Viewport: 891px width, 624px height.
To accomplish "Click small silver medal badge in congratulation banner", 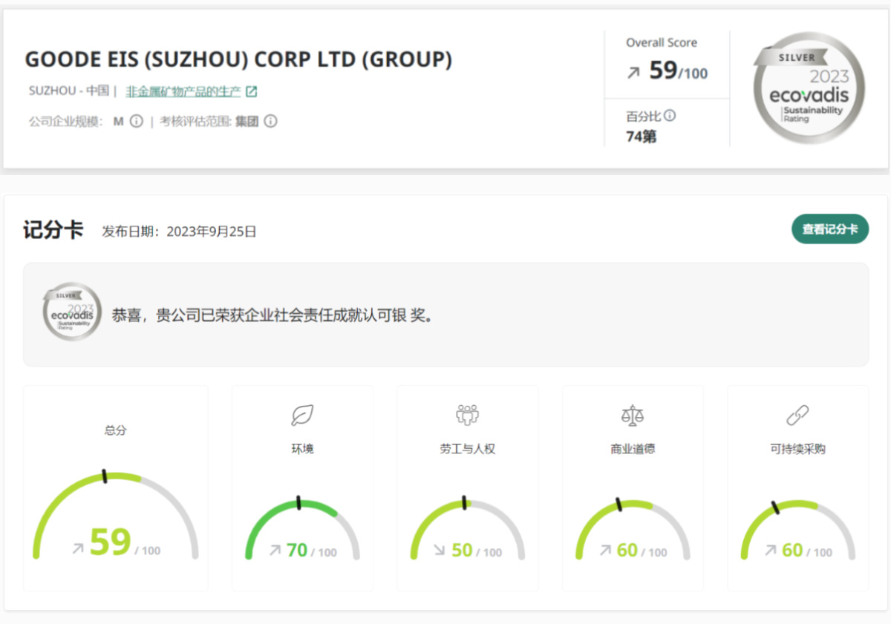I will point(72,312).
